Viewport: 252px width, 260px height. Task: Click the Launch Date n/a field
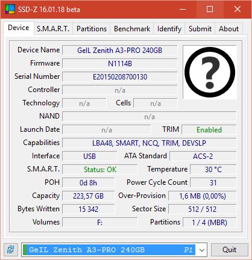coord(107,130)
